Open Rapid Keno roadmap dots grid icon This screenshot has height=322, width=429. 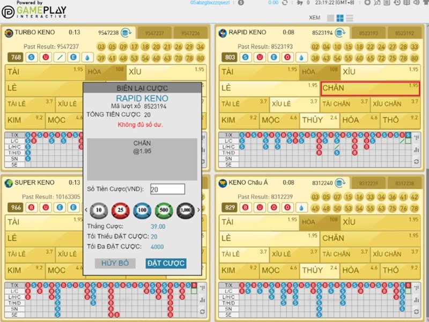[417, 138]
